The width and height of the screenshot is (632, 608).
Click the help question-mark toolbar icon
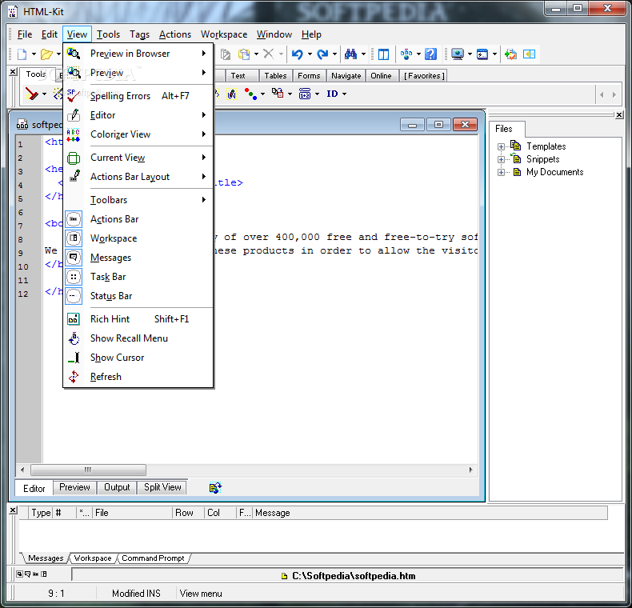pos(431,54)
